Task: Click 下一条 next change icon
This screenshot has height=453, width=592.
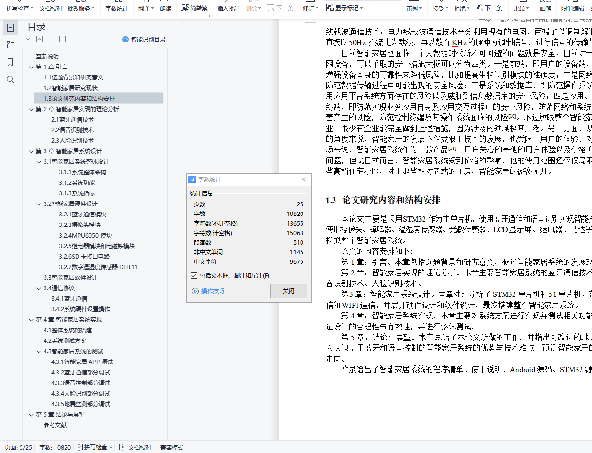Action: click(x=489, y=8)
